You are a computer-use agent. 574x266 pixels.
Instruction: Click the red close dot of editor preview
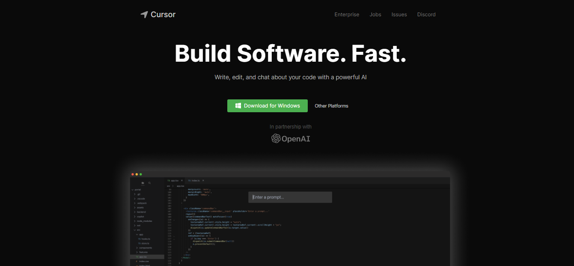click(x=133, y=174)
